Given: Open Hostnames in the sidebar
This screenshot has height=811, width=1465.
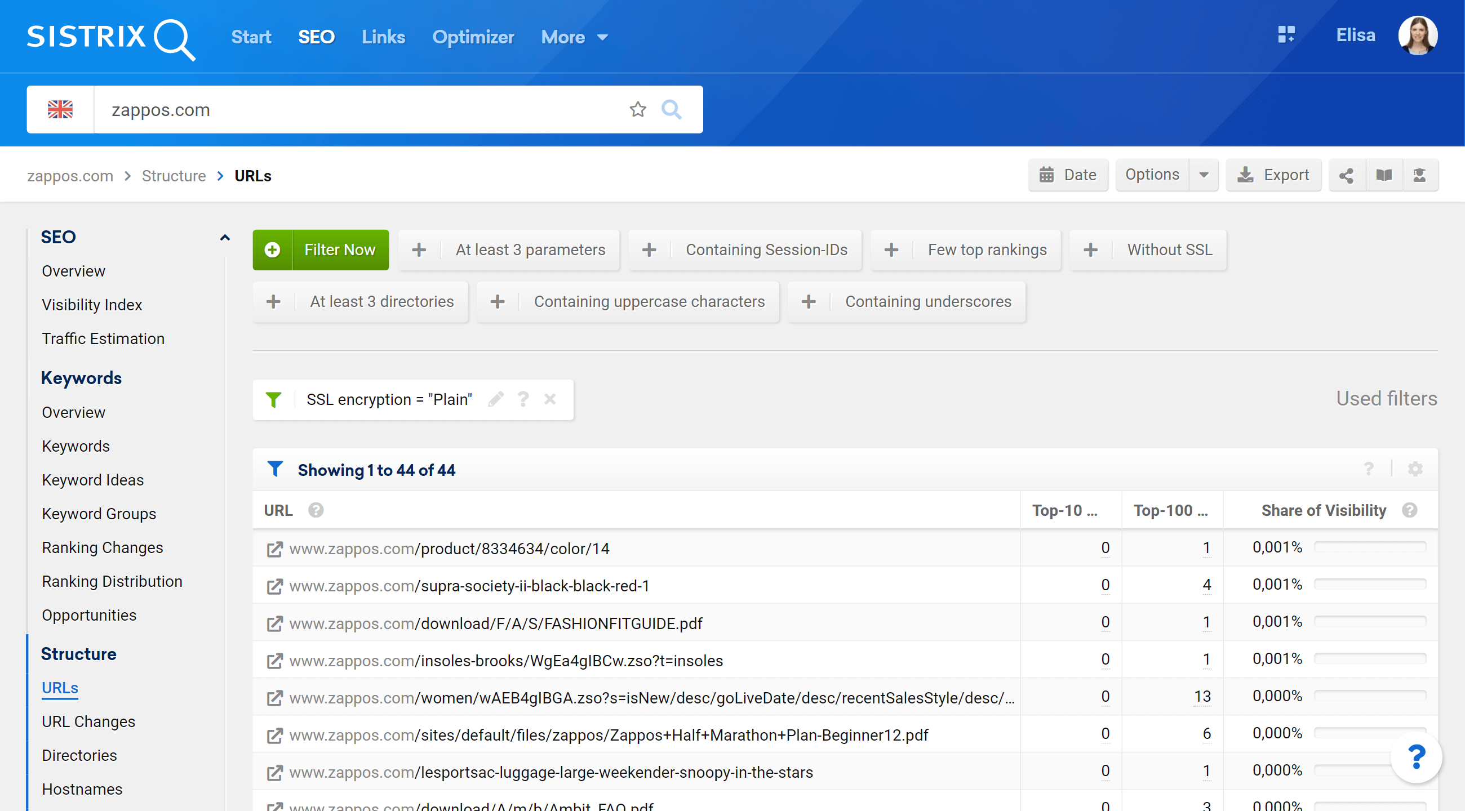Looking at the screenshot, I should tap(82, 790).
